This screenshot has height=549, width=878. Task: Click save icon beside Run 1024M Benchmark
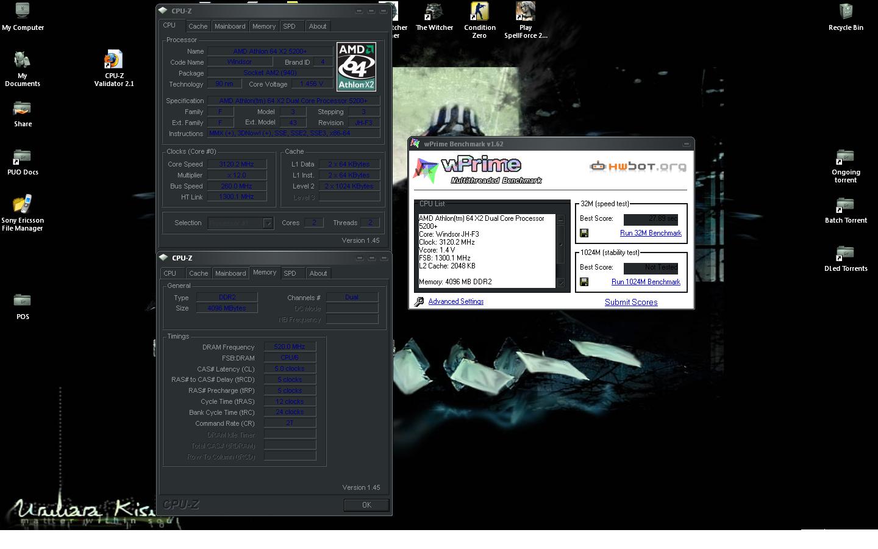point(584,282)
